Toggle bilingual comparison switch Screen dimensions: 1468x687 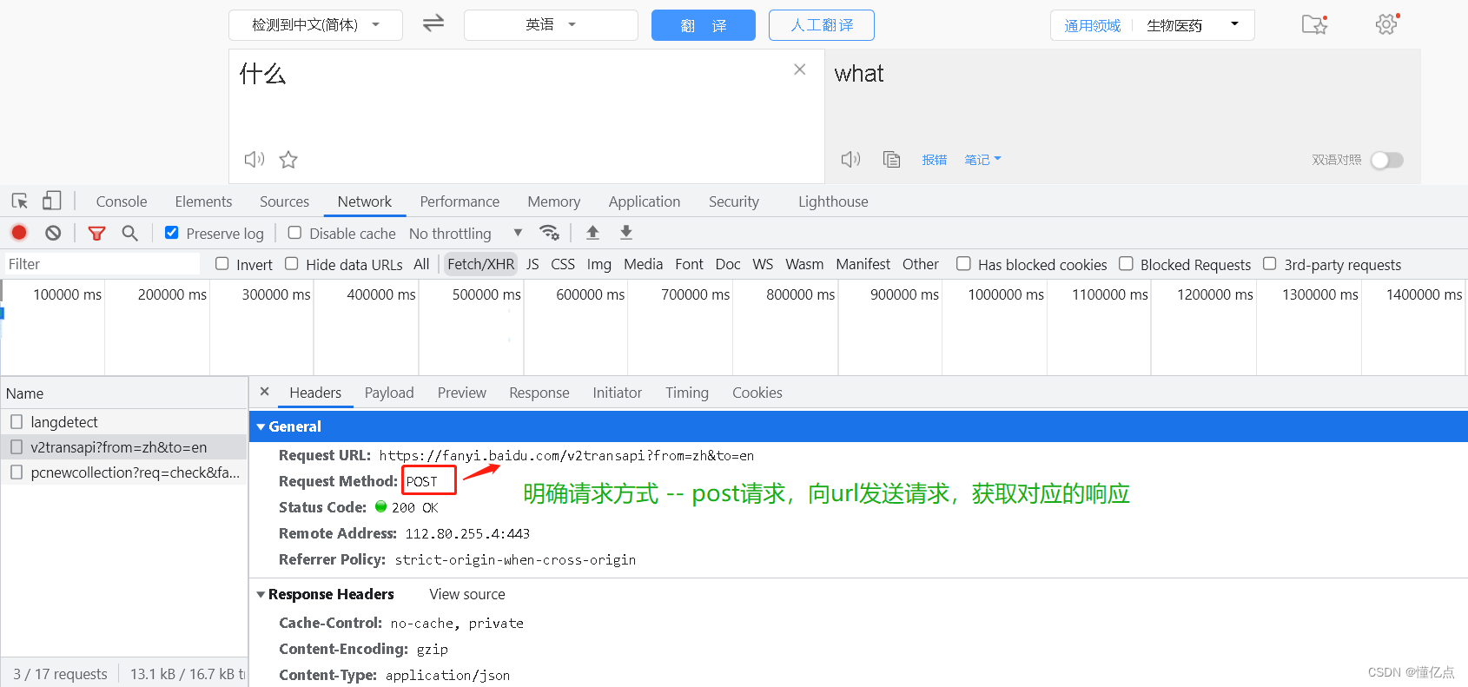click(1386, 160)
